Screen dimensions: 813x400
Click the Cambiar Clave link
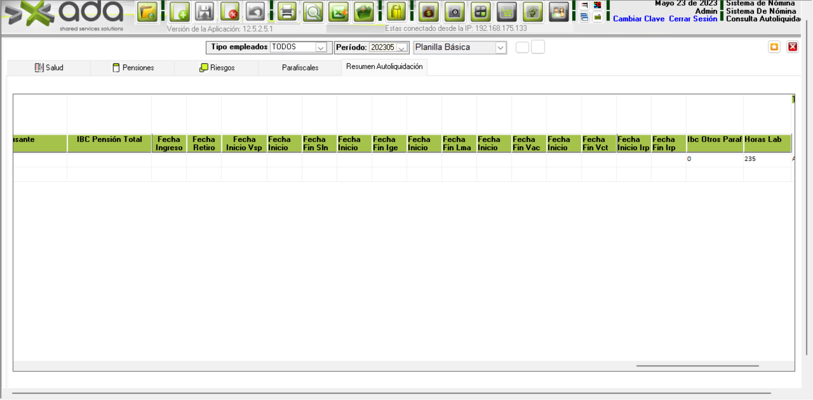tap(639, 19)
